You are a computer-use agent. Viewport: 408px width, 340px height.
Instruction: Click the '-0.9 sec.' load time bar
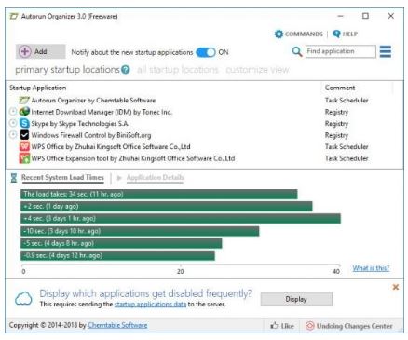click(x=117, y=255)
